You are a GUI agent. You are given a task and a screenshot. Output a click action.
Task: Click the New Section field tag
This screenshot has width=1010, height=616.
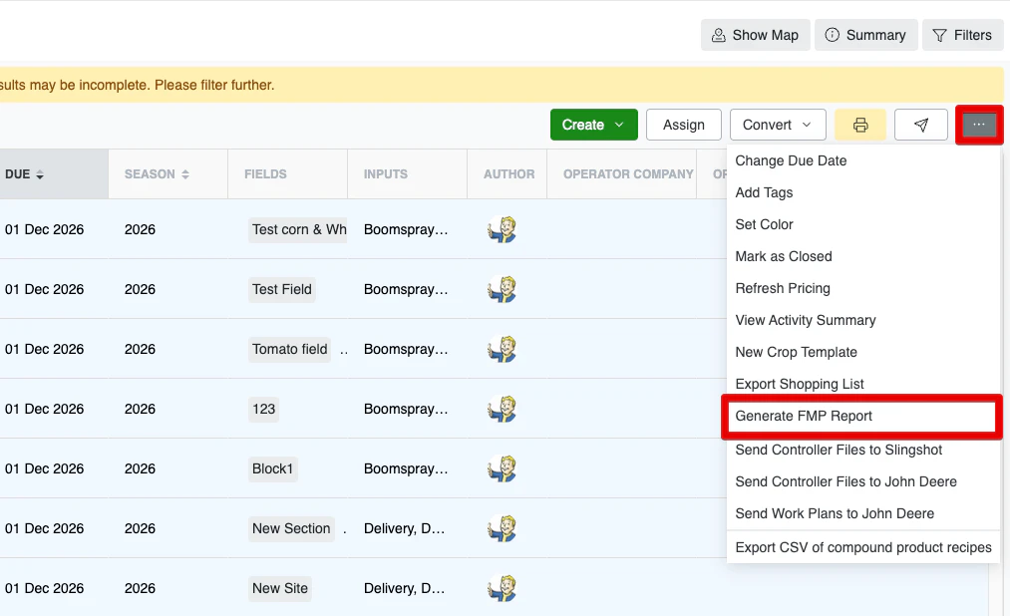coord(291,528)
